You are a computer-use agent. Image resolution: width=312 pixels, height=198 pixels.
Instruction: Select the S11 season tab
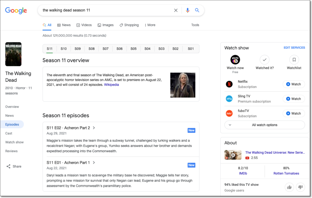tap(50, 49)
